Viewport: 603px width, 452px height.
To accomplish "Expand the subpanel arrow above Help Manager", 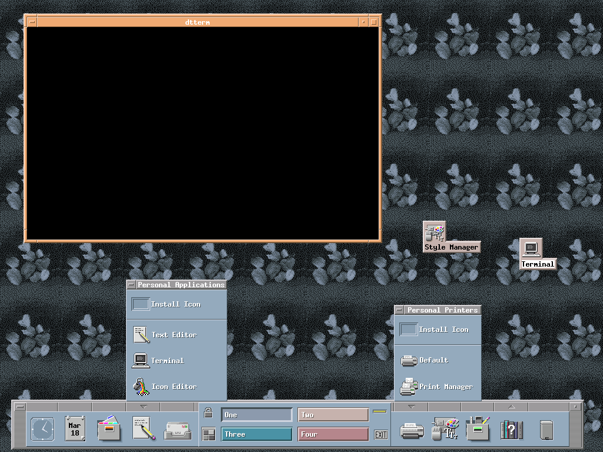I will pos(512,407).
